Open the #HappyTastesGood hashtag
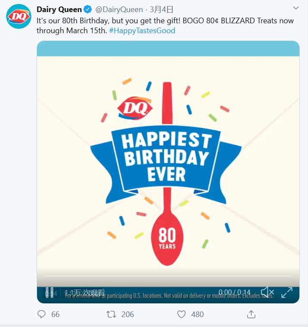This screenshot has height=327, width=308. 142,31
